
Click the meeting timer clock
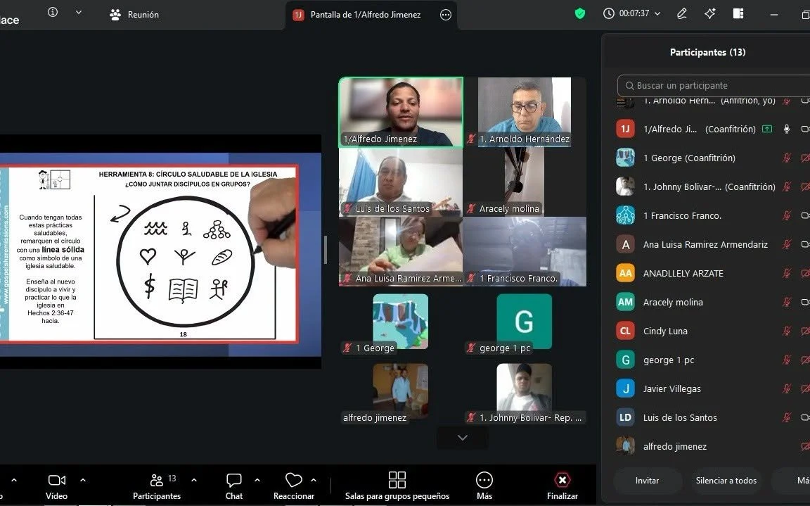(x=608, y=13)
